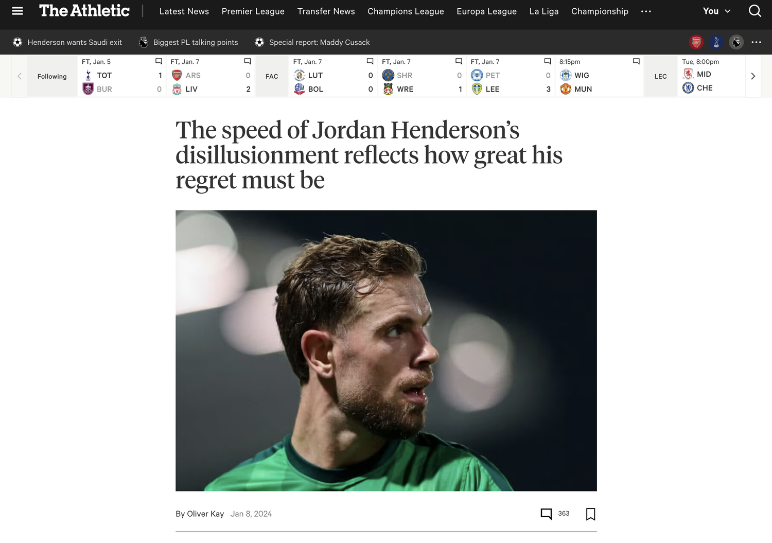
Task: Open Transfer News section
Action: click(x=326, y=11)
